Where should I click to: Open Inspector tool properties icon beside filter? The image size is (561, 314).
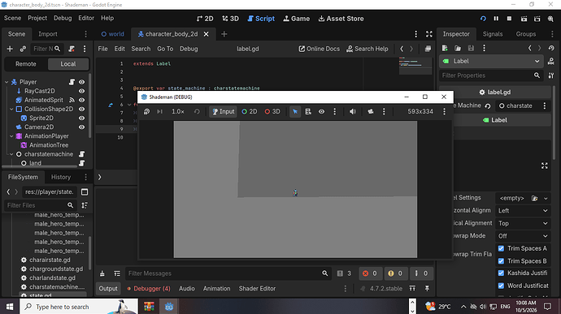tap(551, 75)
